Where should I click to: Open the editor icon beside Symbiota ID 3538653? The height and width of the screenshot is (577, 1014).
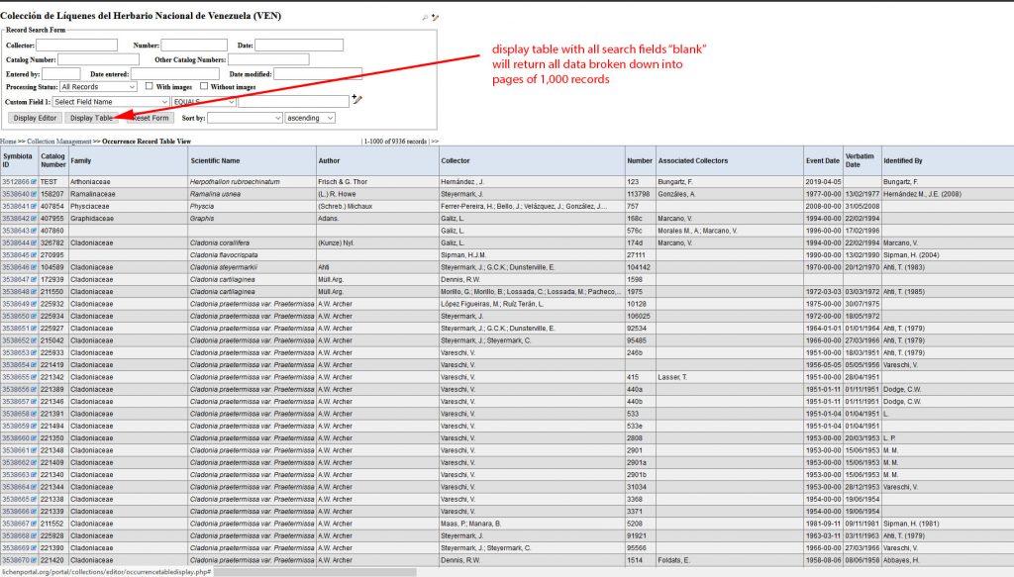[34, 353]
